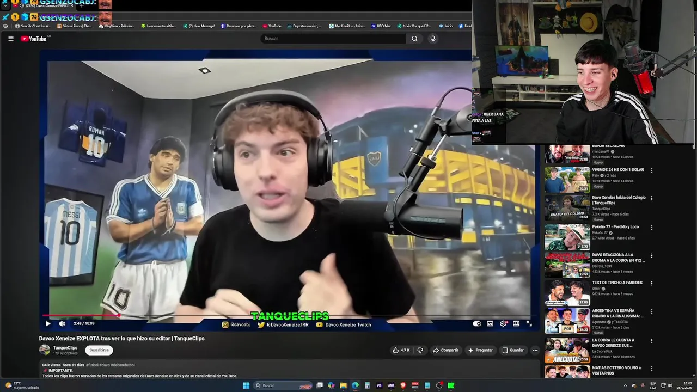Screen dimensions: 697x392
Task: Open the player settings gear
Action: click(504, 324)
